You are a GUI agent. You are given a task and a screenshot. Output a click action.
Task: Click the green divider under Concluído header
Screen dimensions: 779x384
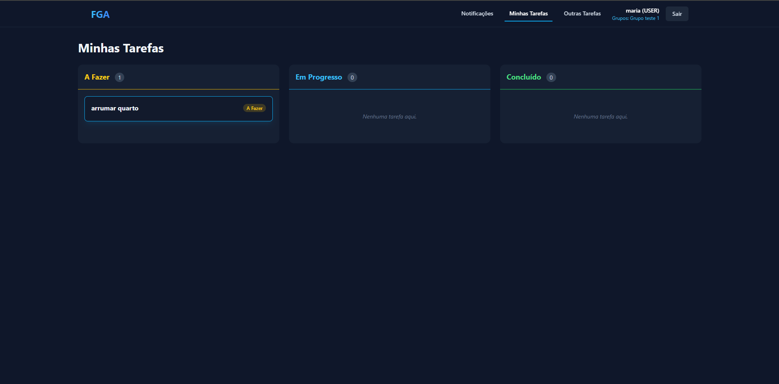point(600,89)
